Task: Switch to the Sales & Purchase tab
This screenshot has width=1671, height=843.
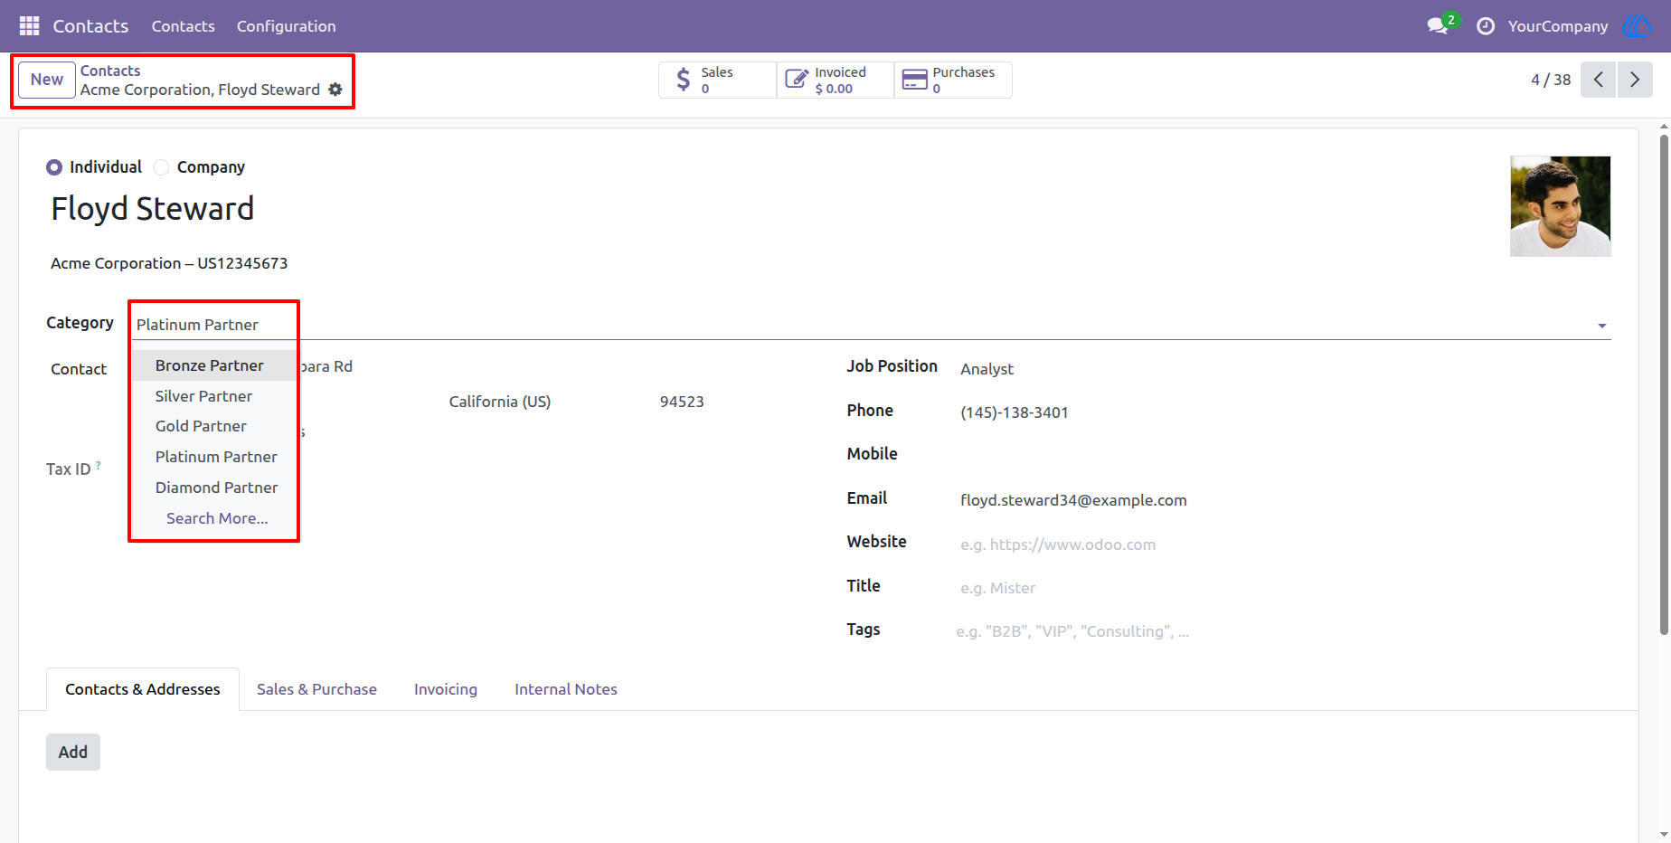Action: pos(316,689)
